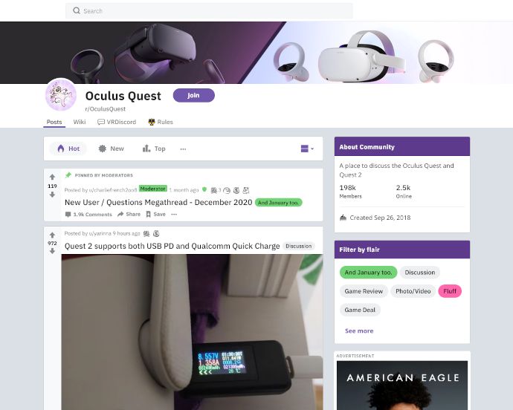513x410 pixels.
Task: Upvote the New User Megathread post
Action: pyautogui.click(x=52, y=178)
